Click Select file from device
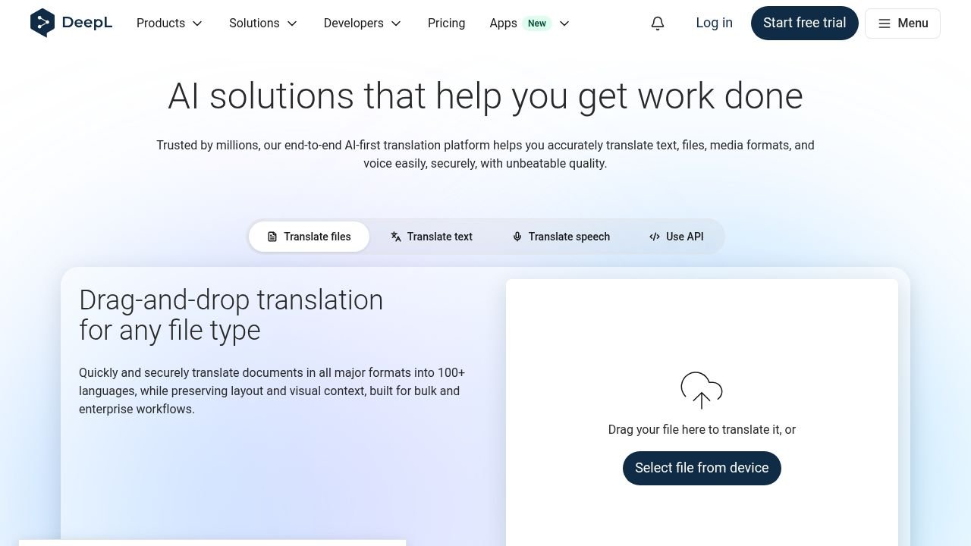This screenshot has width=971, height=546. click(x=702, y=468)
